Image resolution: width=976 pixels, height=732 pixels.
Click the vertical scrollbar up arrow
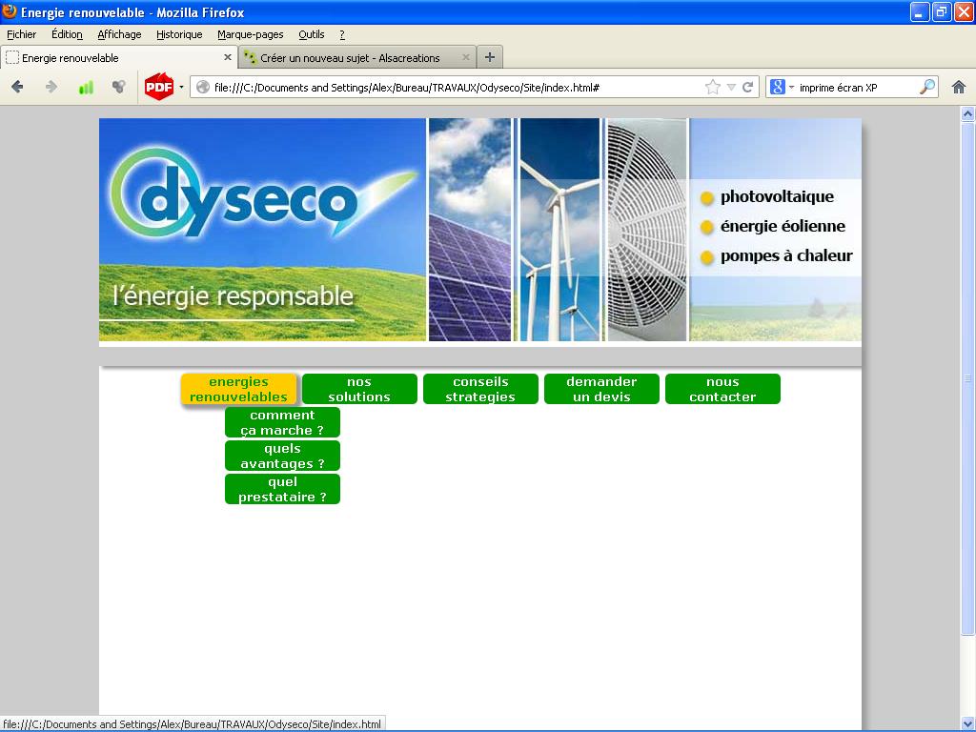pyautogui.click(x=967, y=114)
